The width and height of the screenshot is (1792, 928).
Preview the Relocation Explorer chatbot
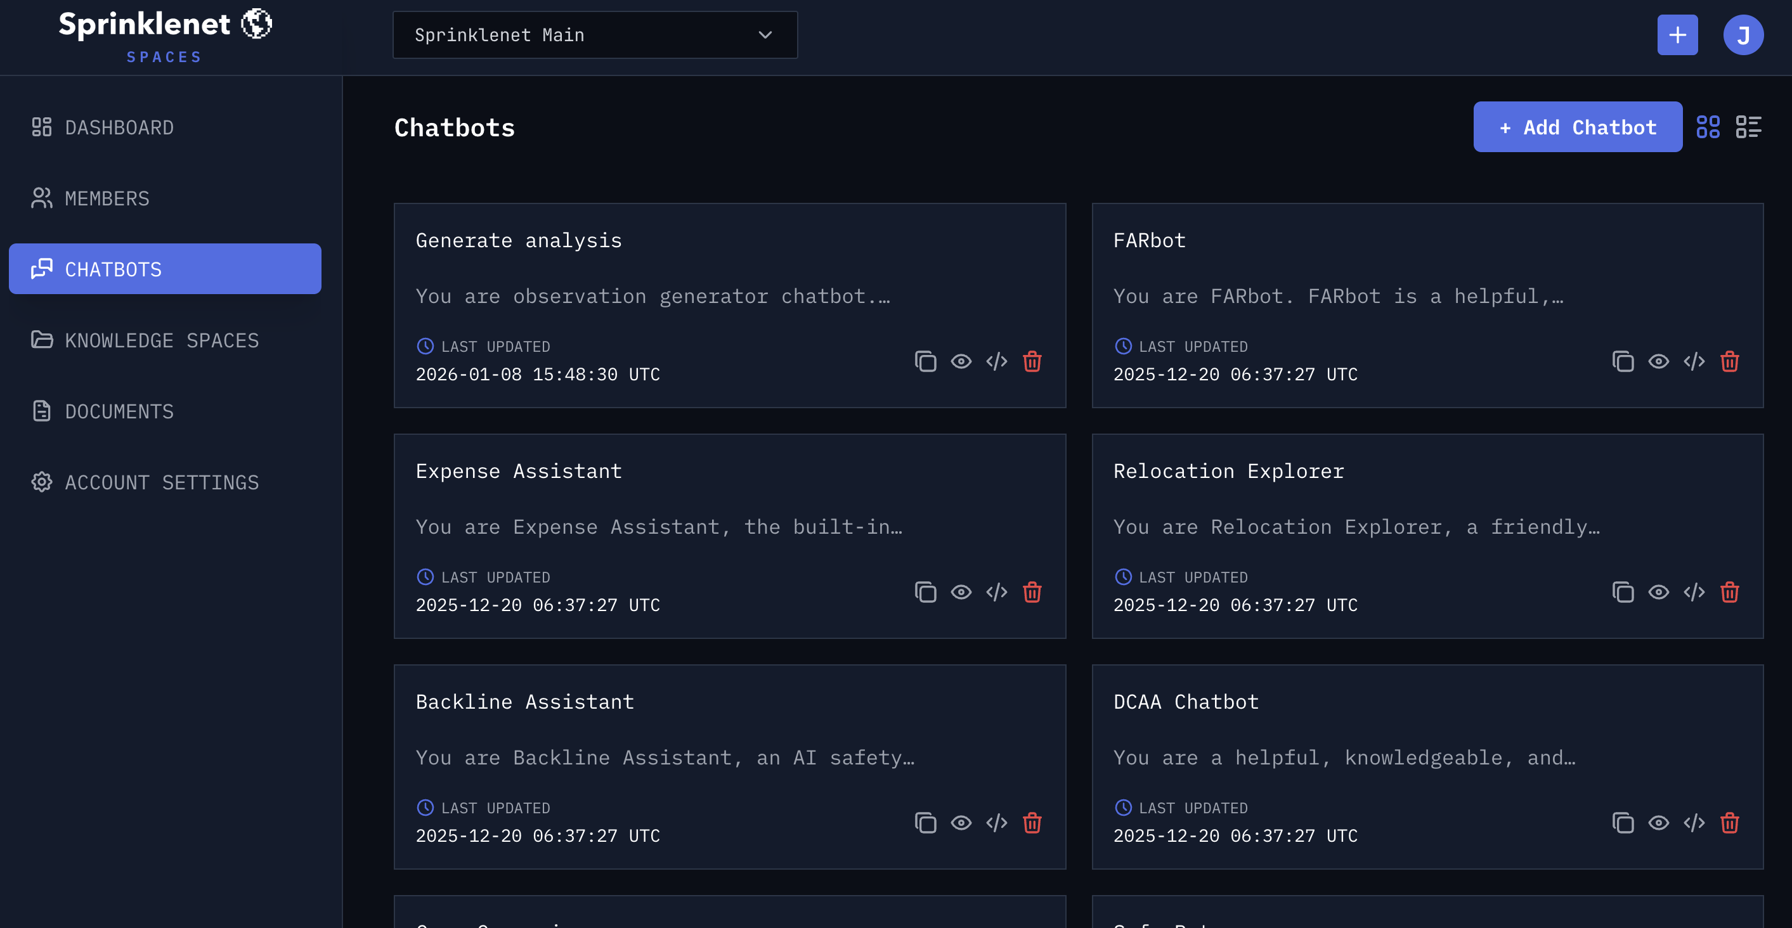point(1658,592)
